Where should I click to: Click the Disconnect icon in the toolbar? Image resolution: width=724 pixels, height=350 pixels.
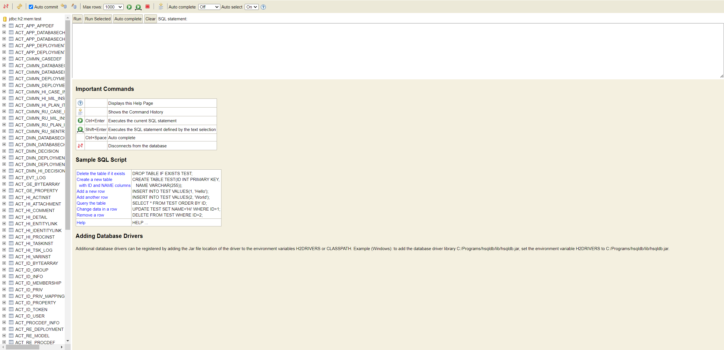6,6
